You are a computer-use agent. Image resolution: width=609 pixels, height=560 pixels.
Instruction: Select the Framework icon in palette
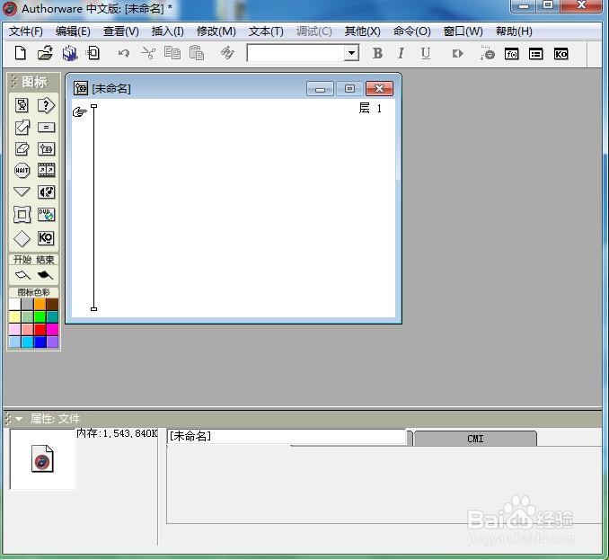point(22,215)
